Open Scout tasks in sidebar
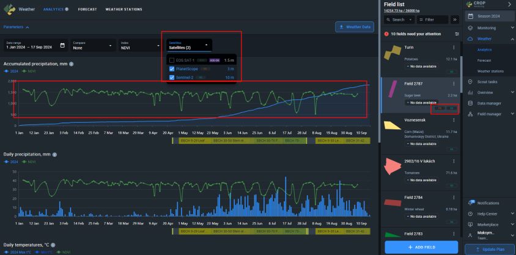The image size is (516, 255). coord(488,82)
